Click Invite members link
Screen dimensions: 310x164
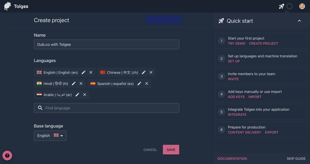tap(233, 79)
